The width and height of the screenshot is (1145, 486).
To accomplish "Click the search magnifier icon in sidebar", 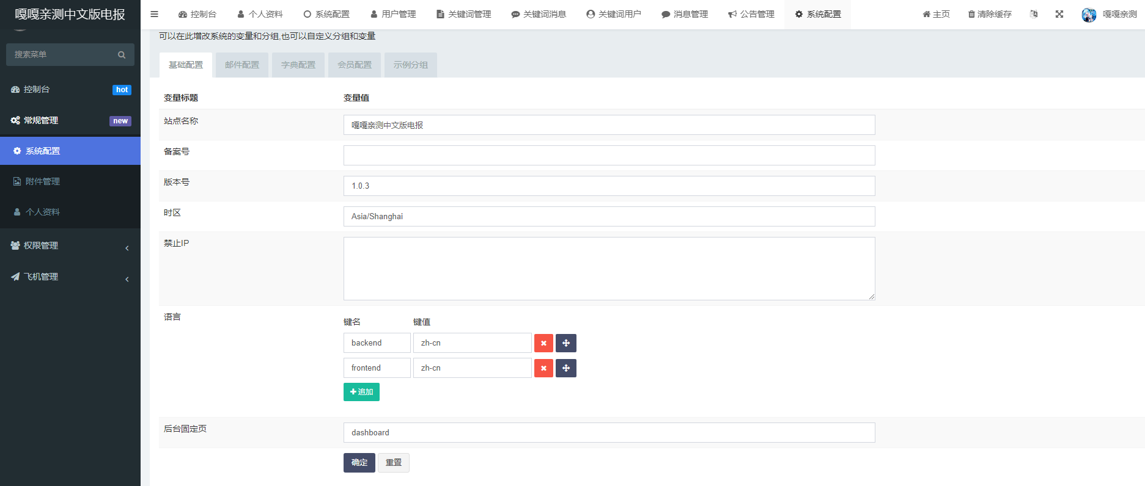I will [x=122, y=55].
